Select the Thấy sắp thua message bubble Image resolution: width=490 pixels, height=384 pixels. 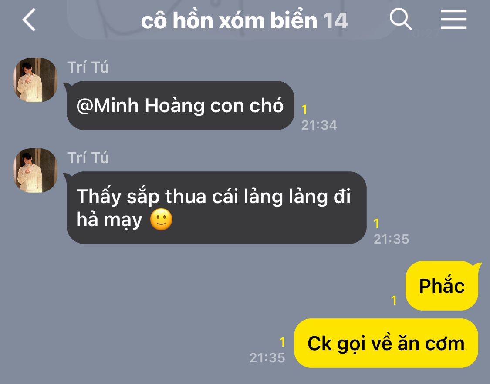coord(216,207)
